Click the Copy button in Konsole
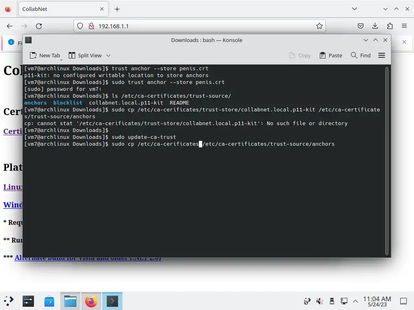The image size is (414, 310). point(300,55)
